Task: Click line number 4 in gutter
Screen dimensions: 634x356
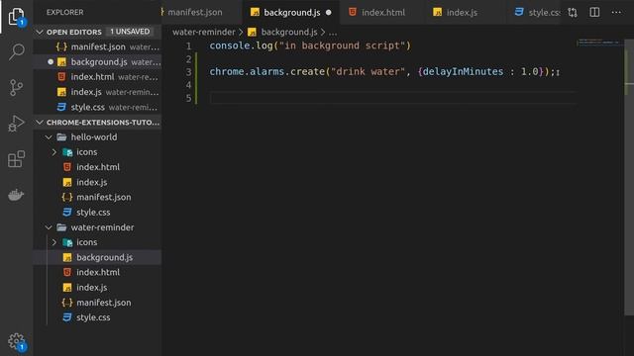Action: [x=188, y=85]
